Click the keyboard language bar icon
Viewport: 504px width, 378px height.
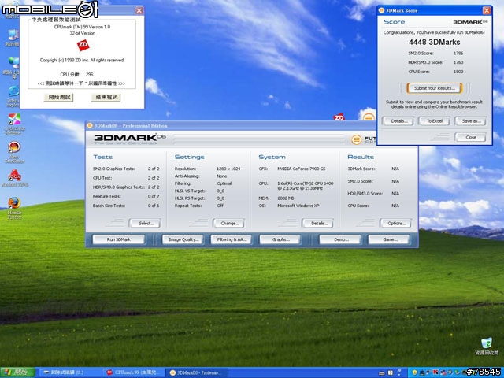click(382, 372)
